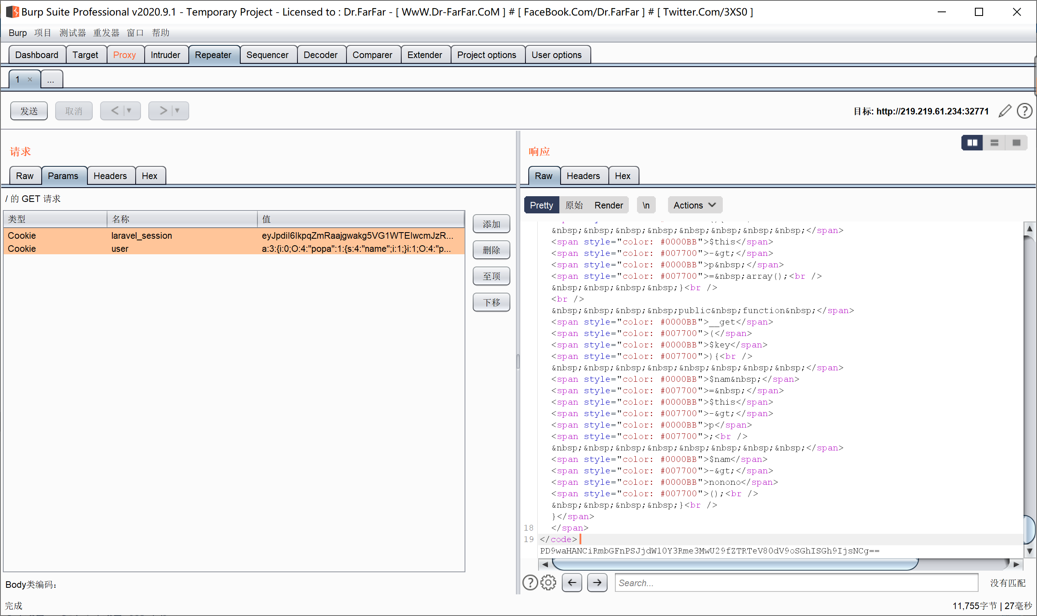Toggle the Hex request view
The image size is (1037, 616).
pos(150,176)
